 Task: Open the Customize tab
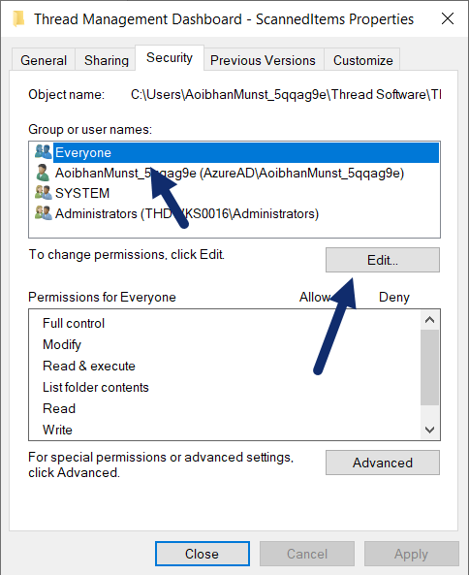pyautogui.click(x=362, y=60)
